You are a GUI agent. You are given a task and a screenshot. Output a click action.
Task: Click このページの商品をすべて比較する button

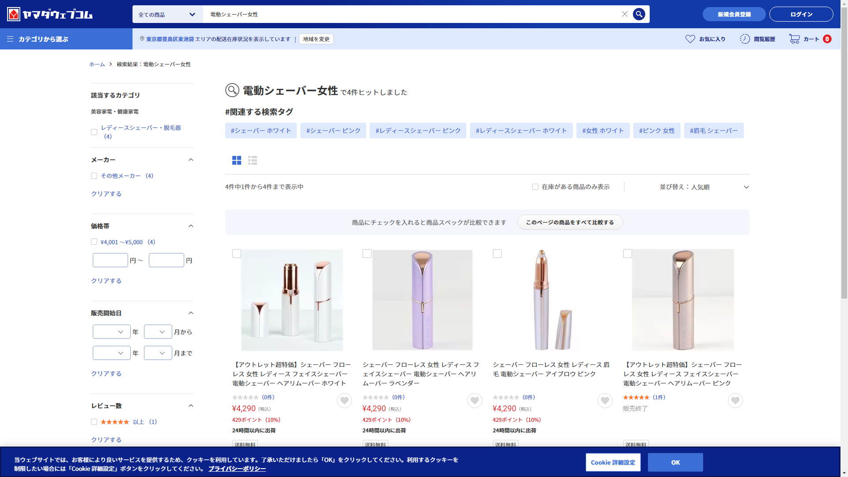570,222
